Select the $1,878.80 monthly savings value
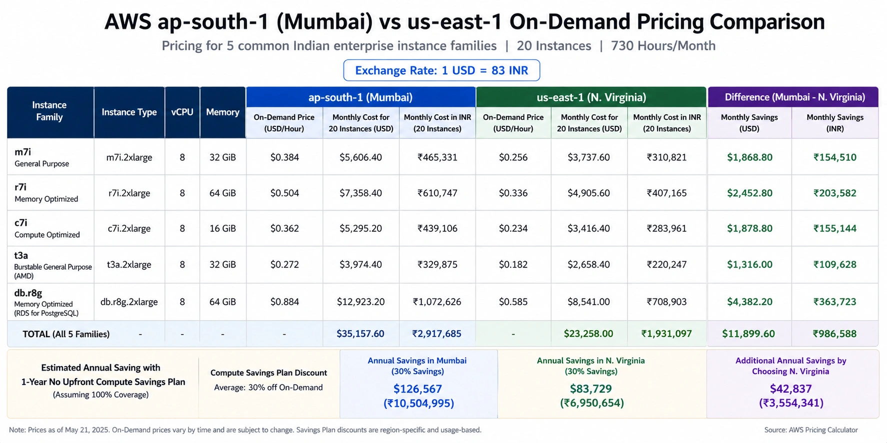Screen dimensions: 887x443 coord(749,228)
